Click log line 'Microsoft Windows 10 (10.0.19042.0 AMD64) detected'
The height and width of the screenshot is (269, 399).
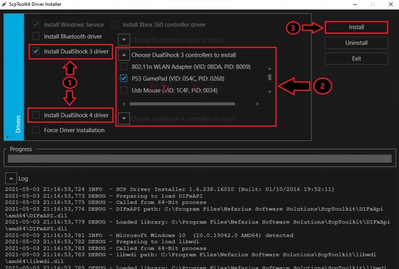(149, 235)
